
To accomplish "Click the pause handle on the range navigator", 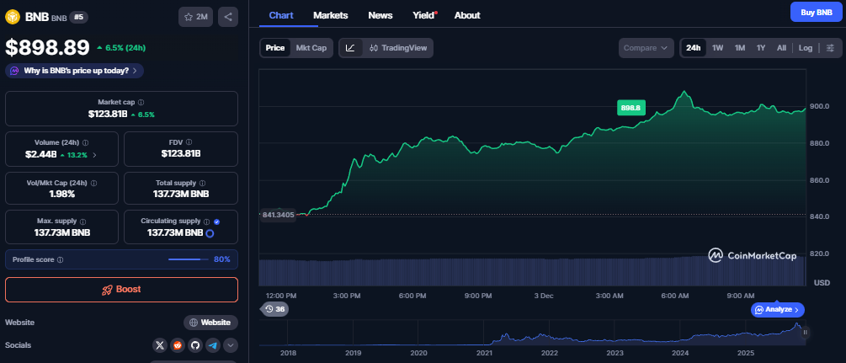I will point(805,332).
